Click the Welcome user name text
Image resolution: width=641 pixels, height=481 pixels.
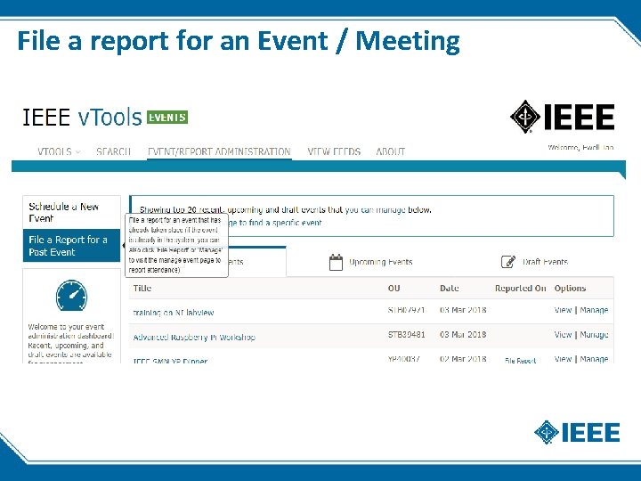(x=580, y=147)
